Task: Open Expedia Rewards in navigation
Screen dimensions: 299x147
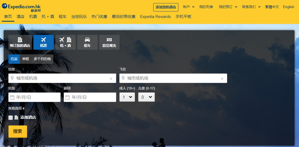Action: point(155,17)
